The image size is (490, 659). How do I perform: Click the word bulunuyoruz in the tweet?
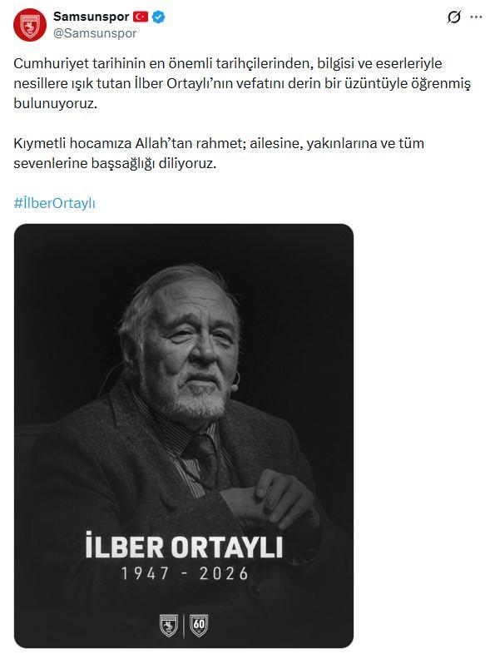click(x=55, y=103)
